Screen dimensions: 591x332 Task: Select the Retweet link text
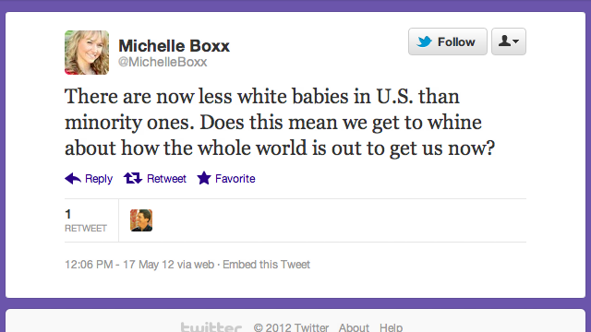(x=166, y=178)
